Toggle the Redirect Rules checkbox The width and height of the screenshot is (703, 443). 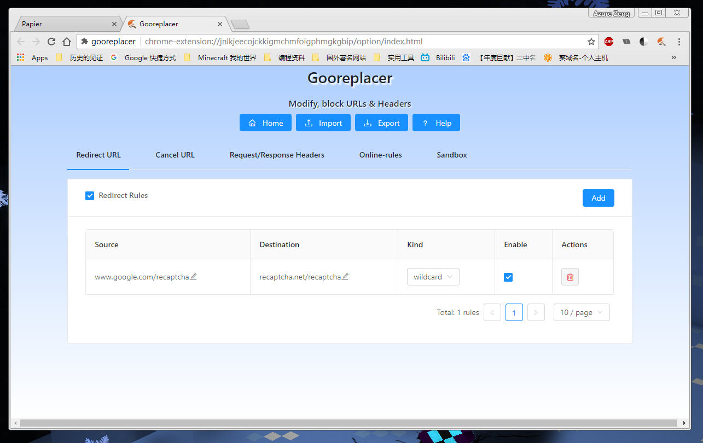(90, 196)
